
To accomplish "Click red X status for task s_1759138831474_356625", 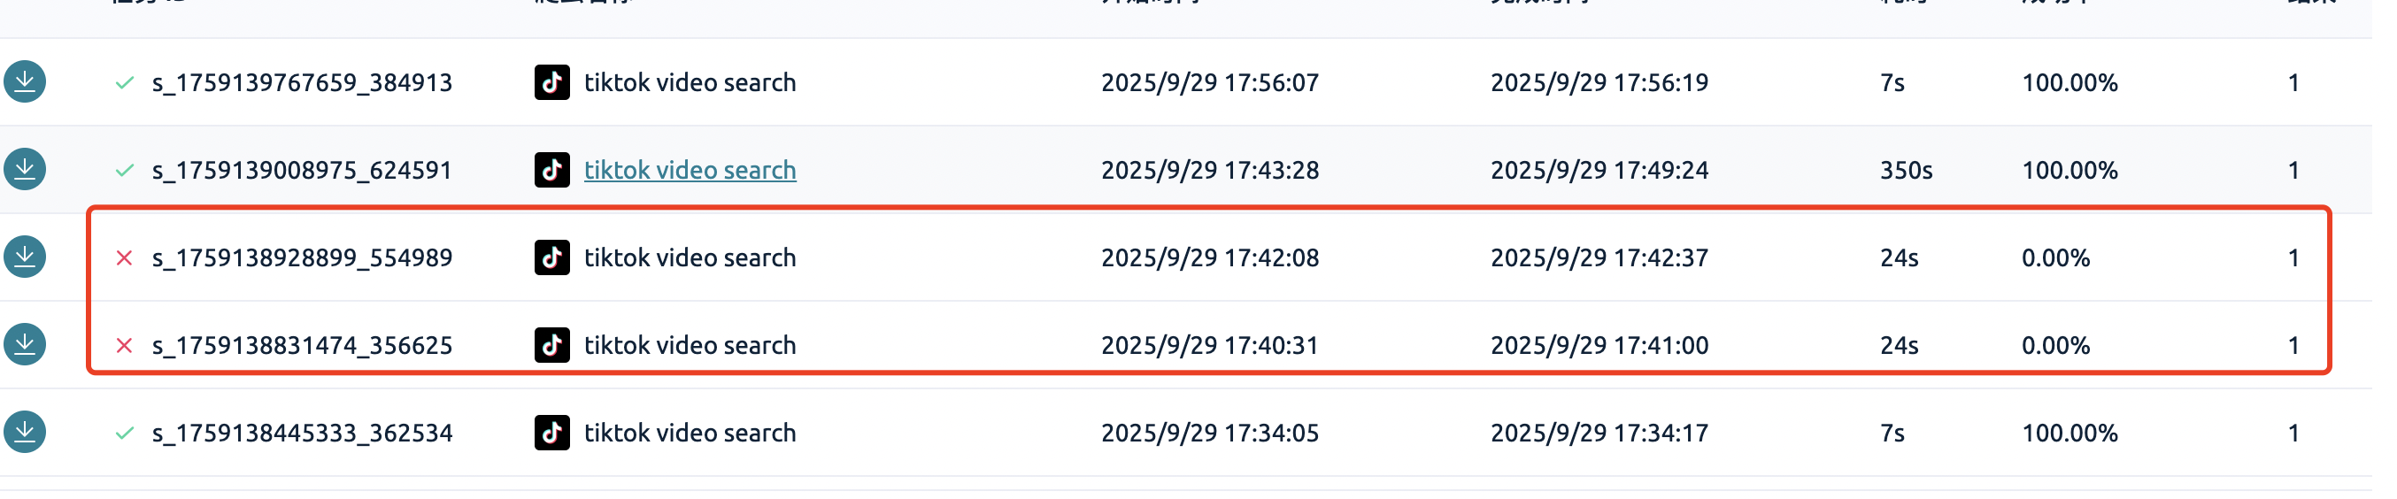I will tap(125, 346).
